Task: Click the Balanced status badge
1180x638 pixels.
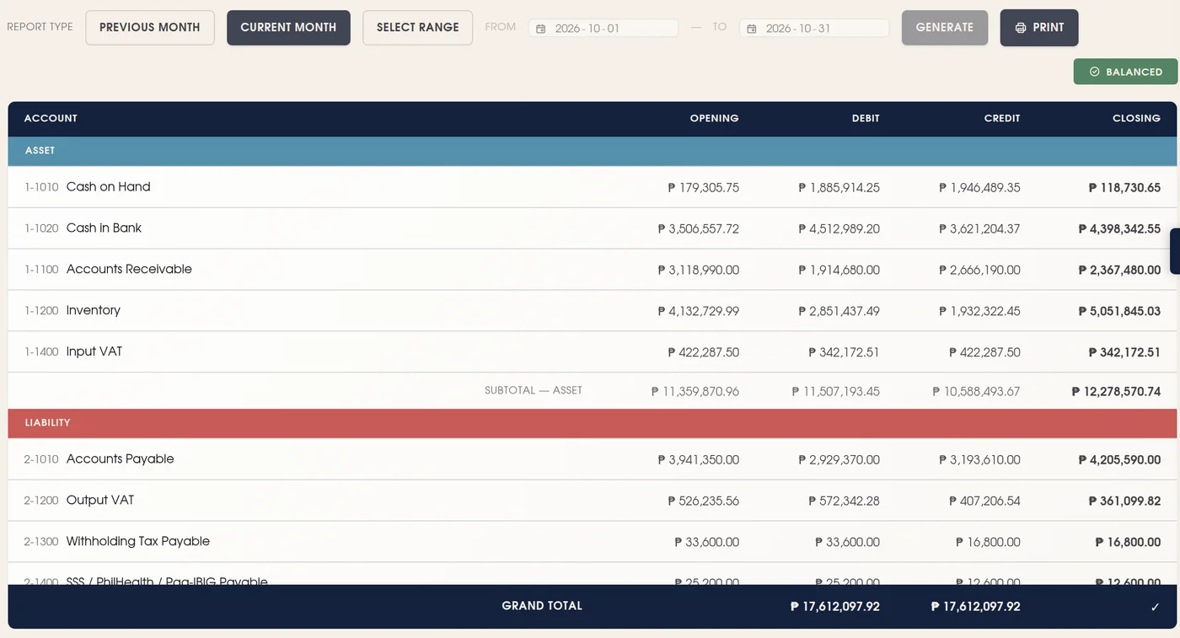Action: click(x=1125, y=72)
